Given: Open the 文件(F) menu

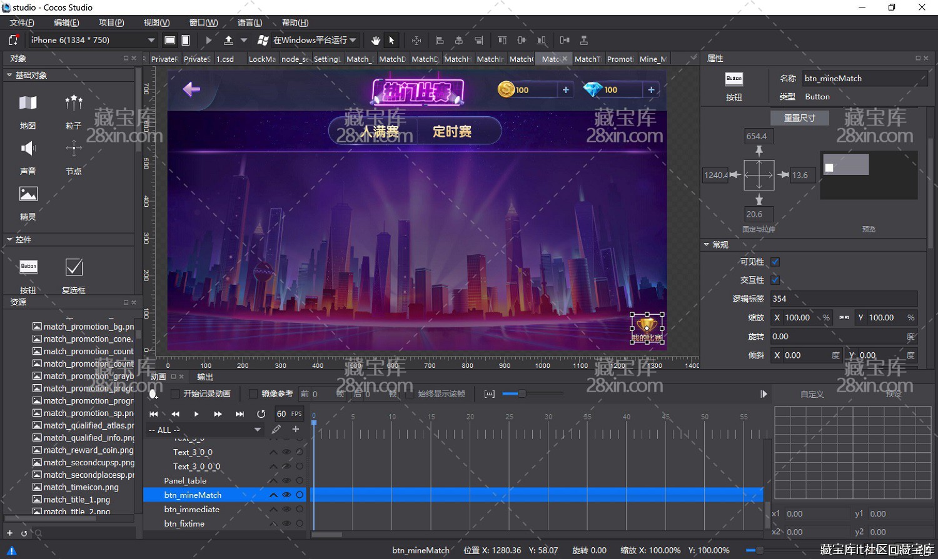Looking at the screenshot, I should [22, 22].
